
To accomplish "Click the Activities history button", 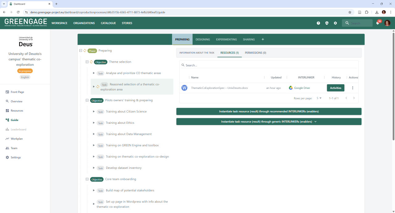I will pyautogui.click(x=335, y=88).
